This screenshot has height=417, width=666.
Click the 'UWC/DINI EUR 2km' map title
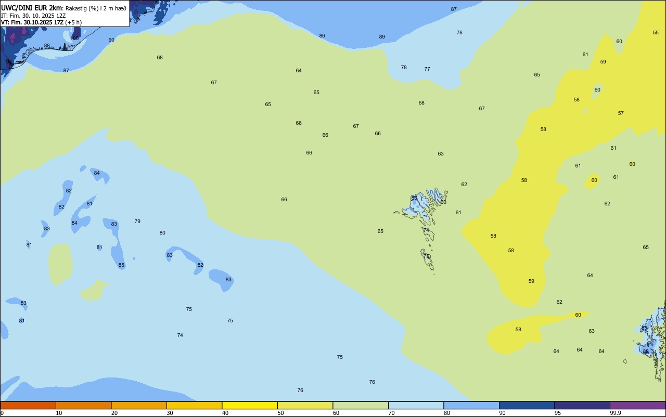tap(32, 8)
